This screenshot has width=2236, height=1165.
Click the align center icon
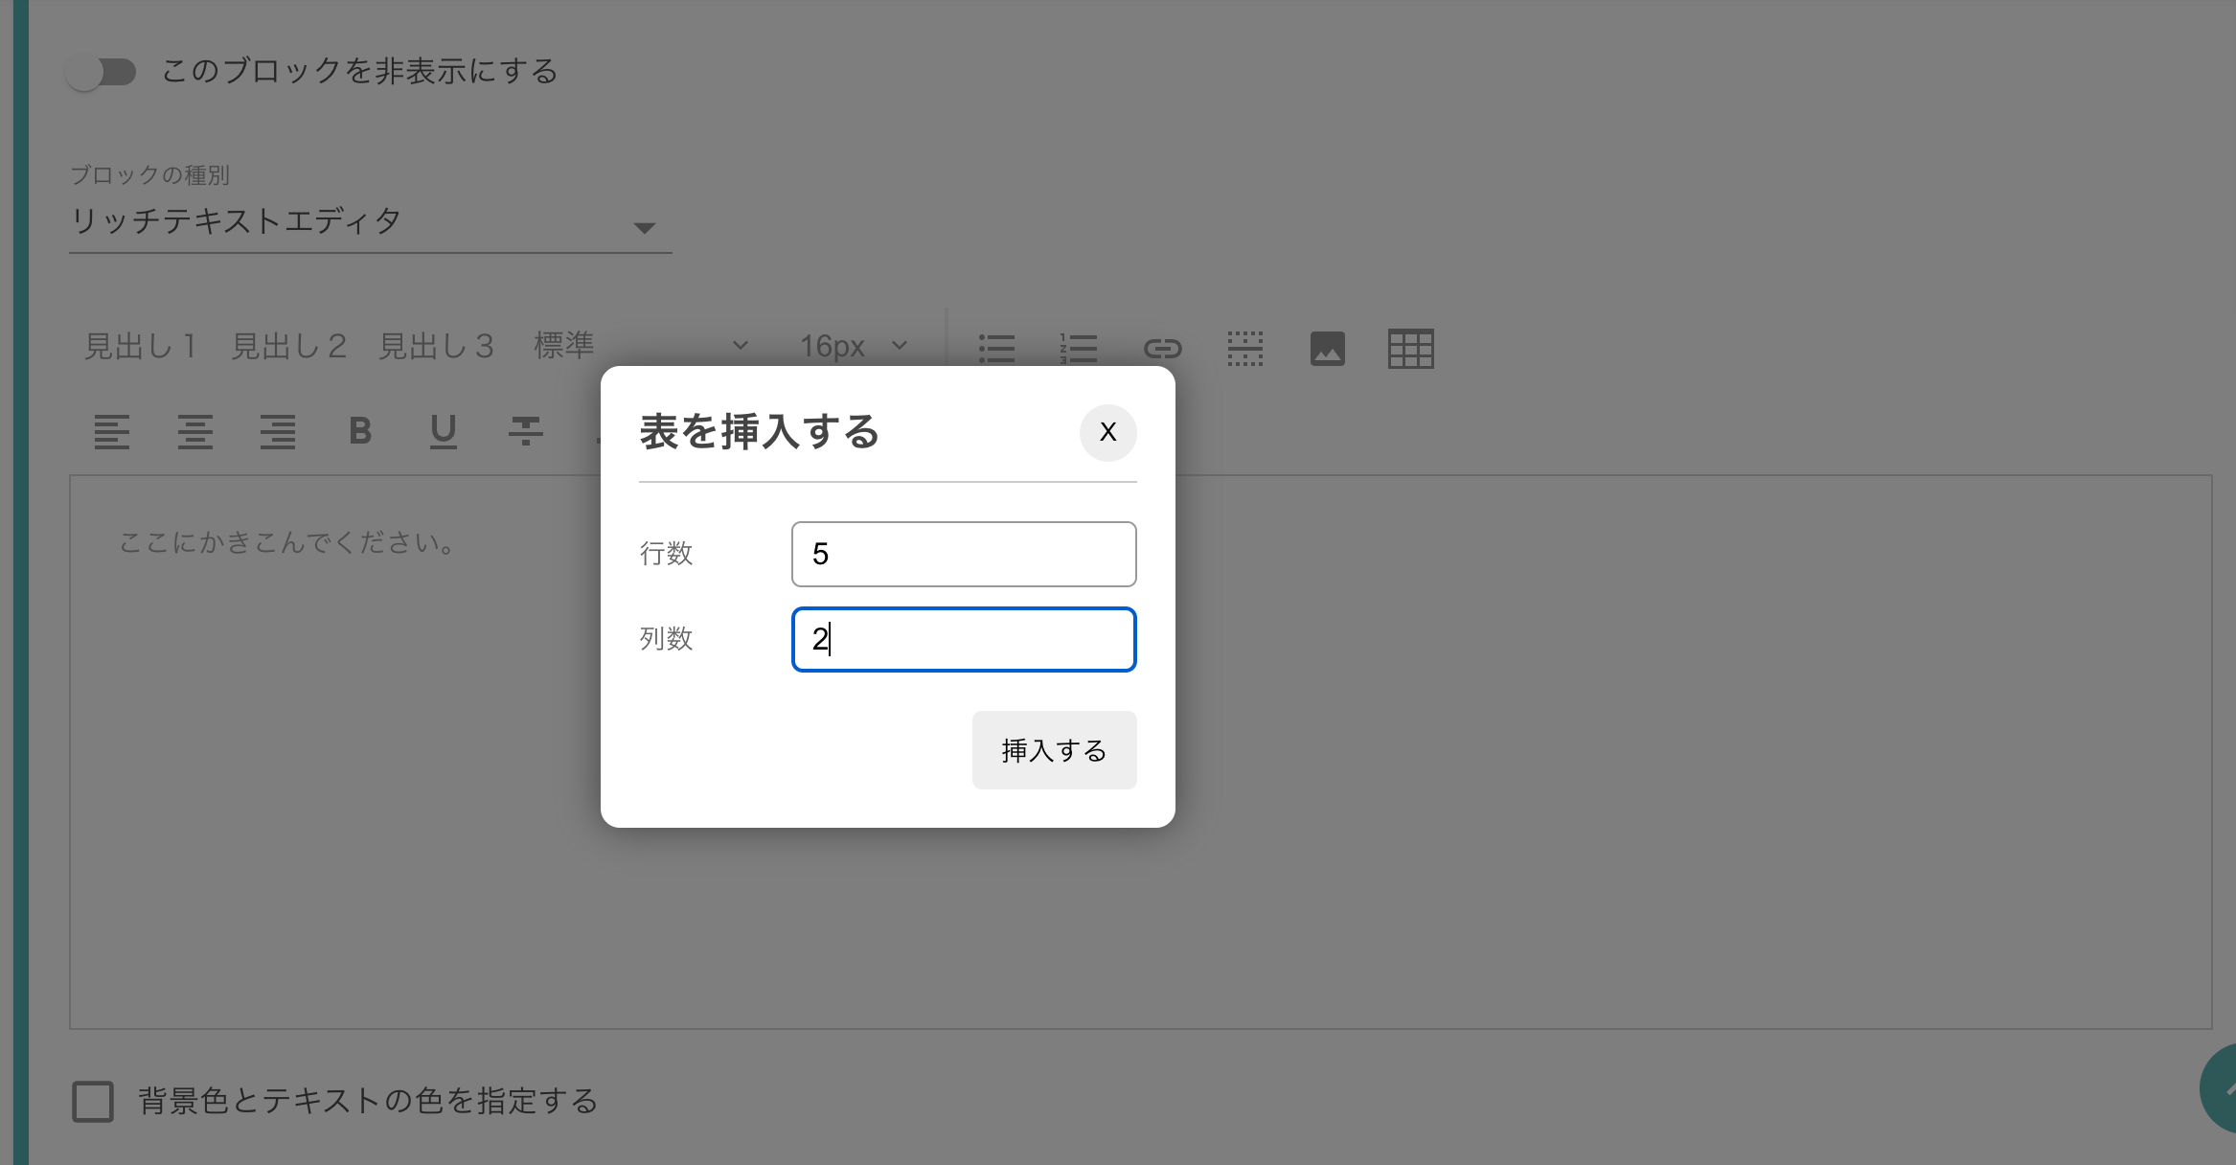(194, 432)
